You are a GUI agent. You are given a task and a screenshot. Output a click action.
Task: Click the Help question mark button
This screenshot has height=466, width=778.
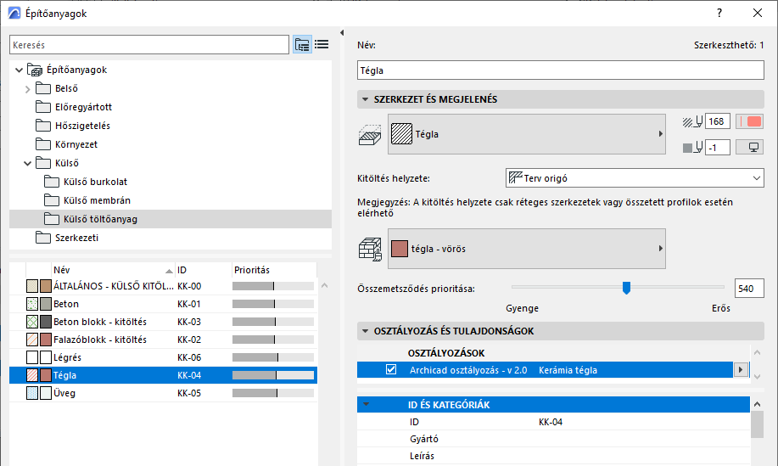(719, 13)
